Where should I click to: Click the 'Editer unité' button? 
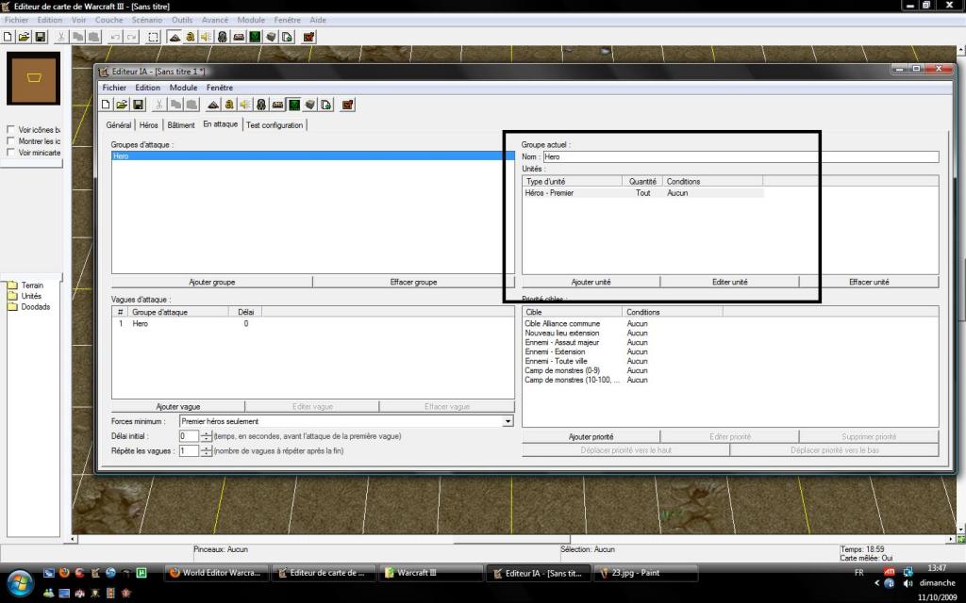tap(730, 282)
